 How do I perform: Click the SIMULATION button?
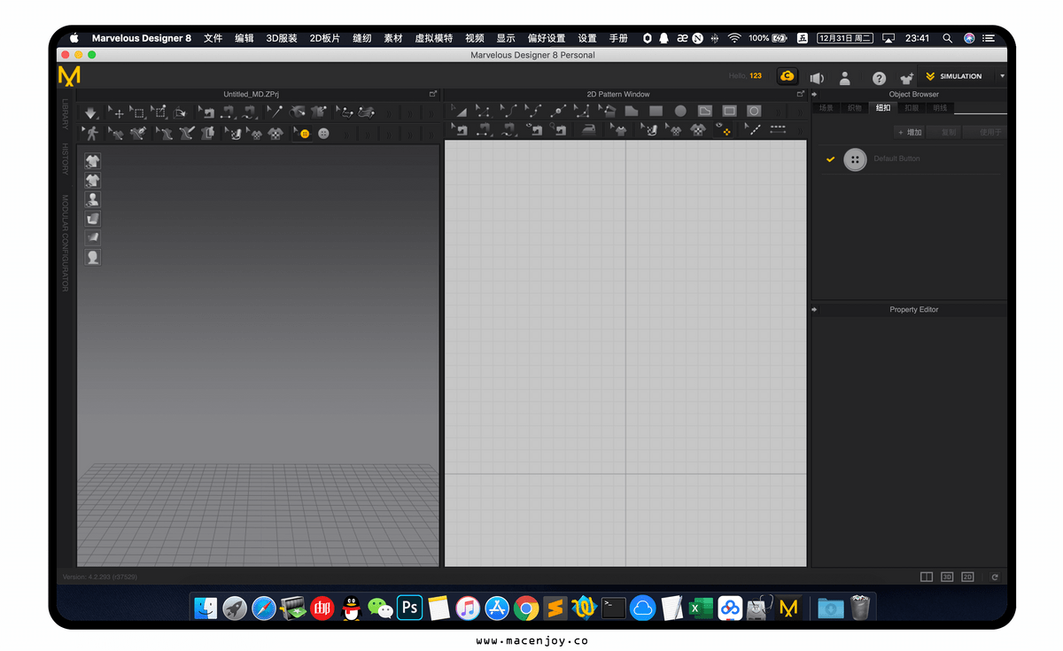click(x=956, y=76)
